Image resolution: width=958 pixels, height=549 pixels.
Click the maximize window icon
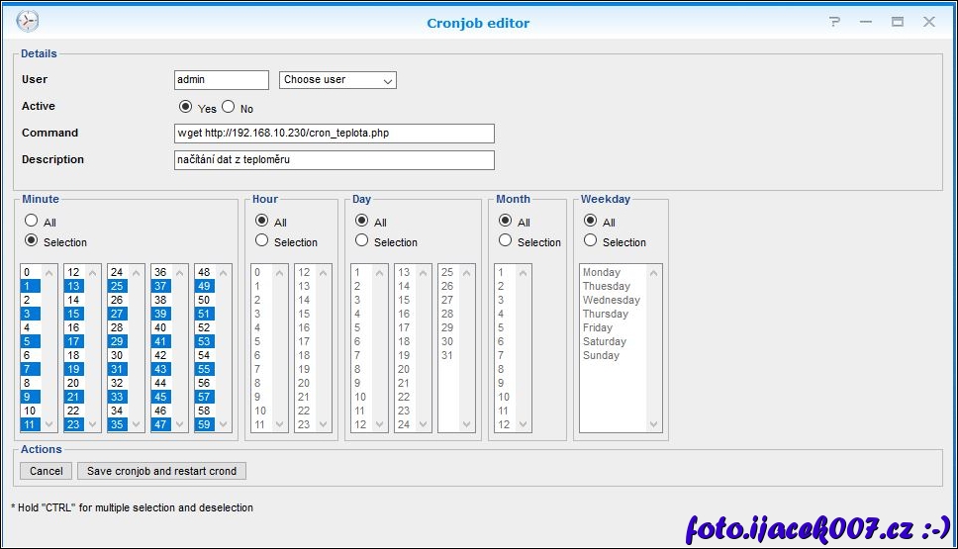click(897, 22)
